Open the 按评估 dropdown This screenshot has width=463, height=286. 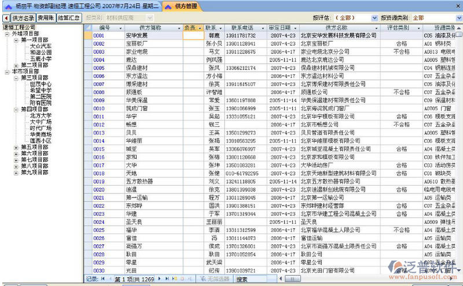pyautogui.click(x=374, y=18)
